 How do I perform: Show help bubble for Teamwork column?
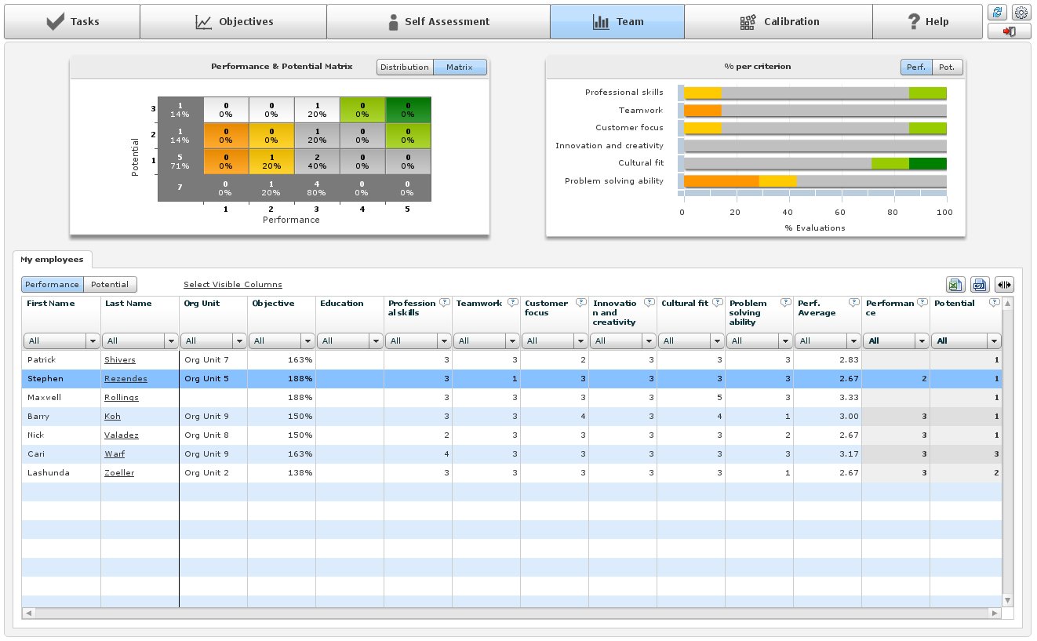tap(512, 303)
